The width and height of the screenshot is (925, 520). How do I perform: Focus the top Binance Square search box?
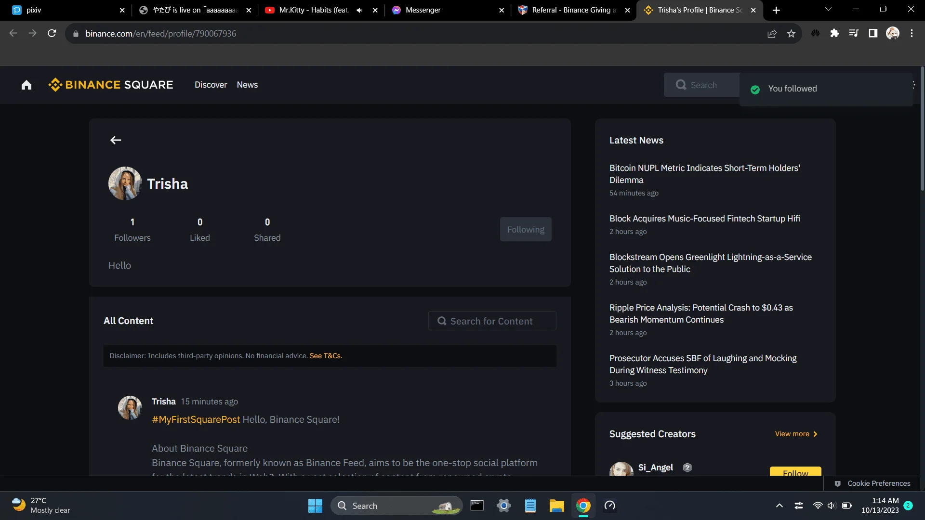pos(701,85)
